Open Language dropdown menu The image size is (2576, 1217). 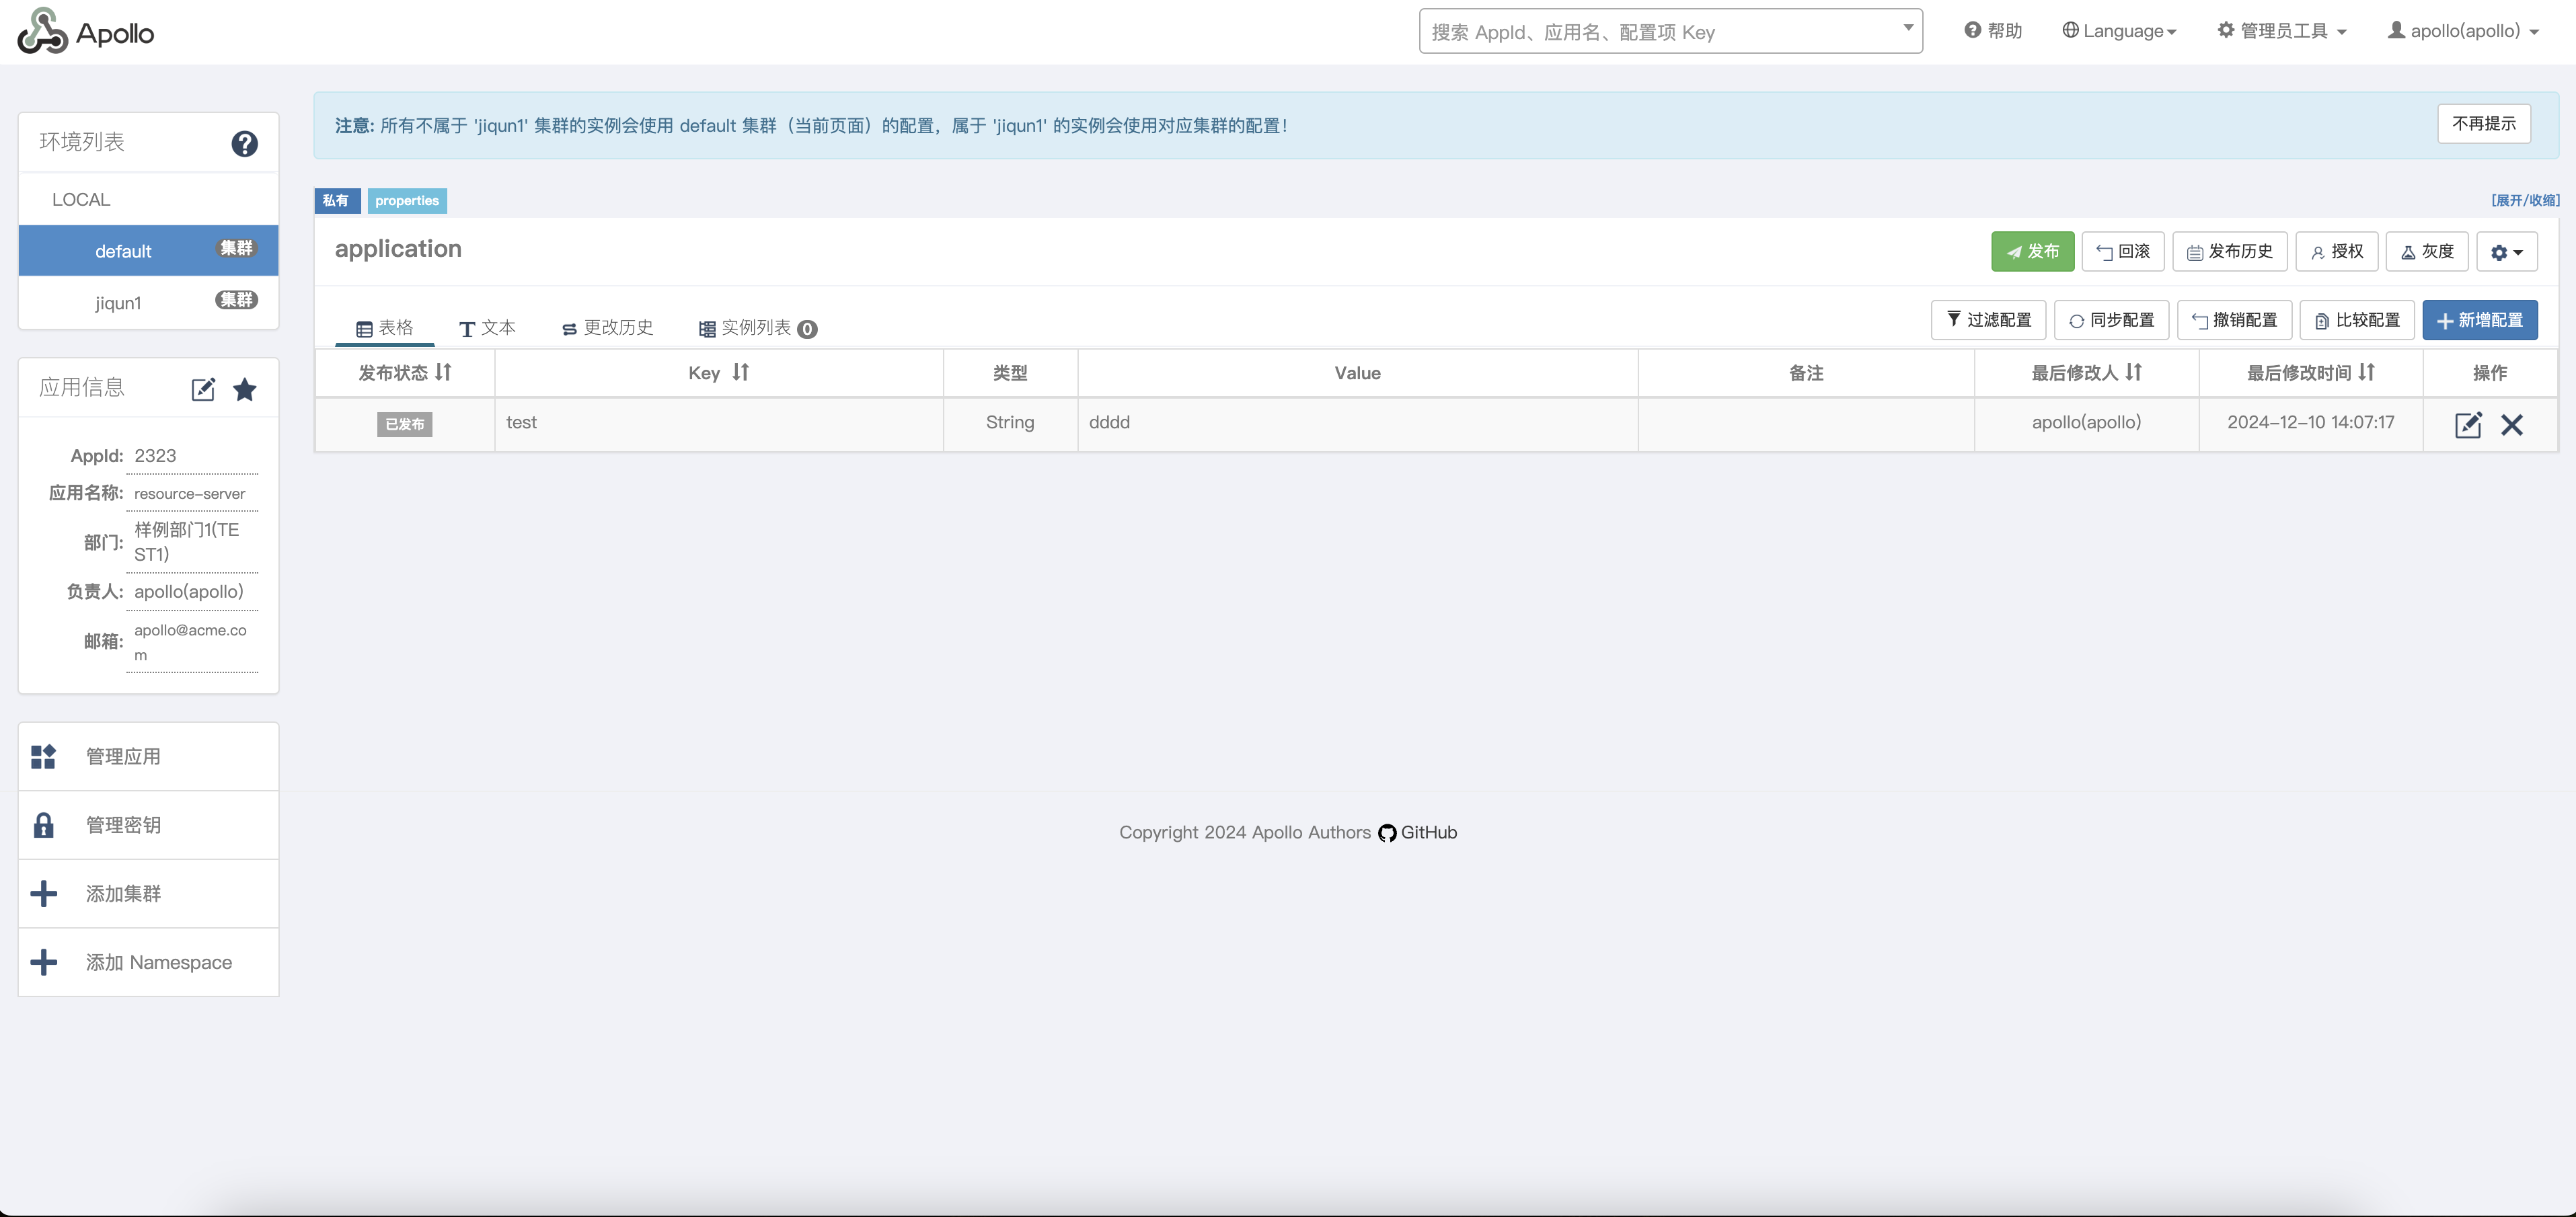(x=2119, y=31)
